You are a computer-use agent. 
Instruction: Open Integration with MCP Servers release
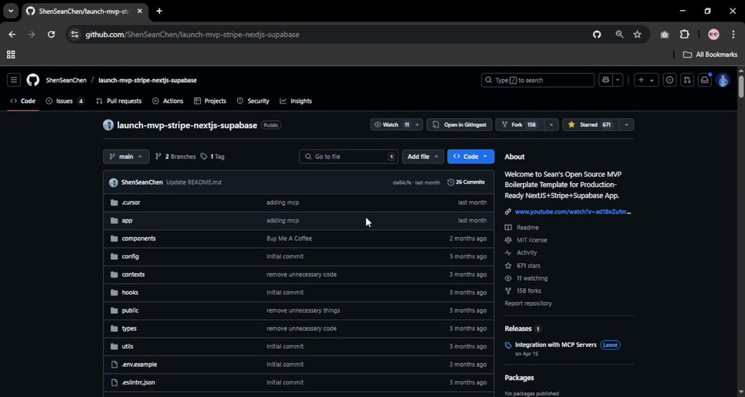click(556, 345)
